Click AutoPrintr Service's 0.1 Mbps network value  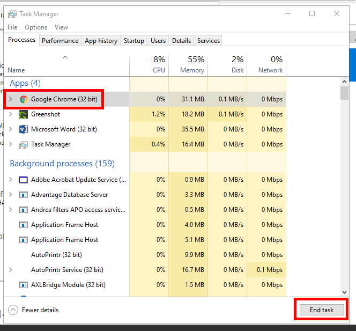pos(270,270)
